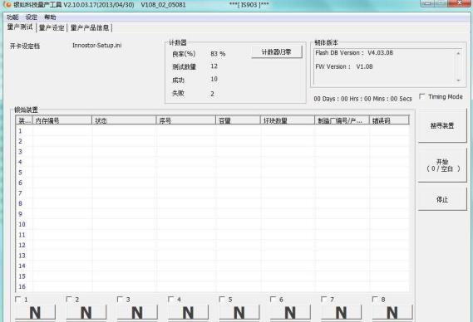Select device row 7 in list
The height and width of the screenshot is (322, 473).
(212, 193)
